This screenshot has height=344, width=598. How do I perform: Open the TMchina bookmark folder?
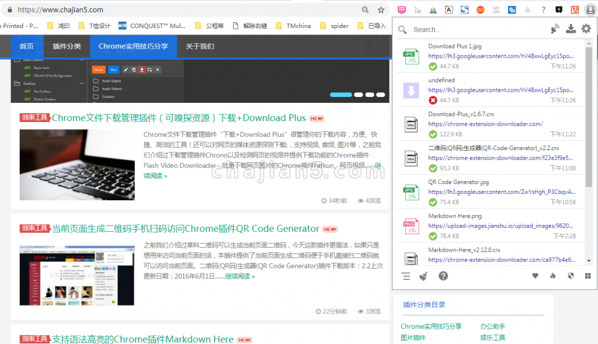tap(293, 26)
